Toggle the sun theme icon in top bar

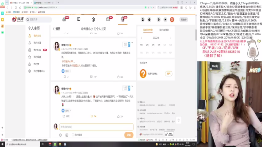pos(165,20)
